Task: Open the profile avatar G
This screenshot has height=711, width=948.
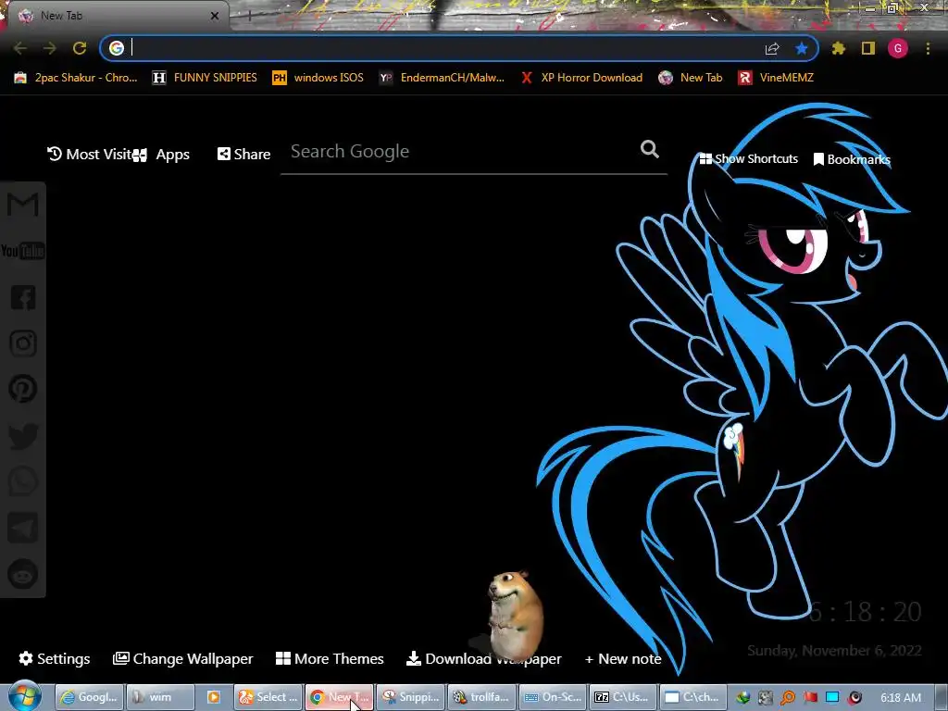Action: coord(898,48)
